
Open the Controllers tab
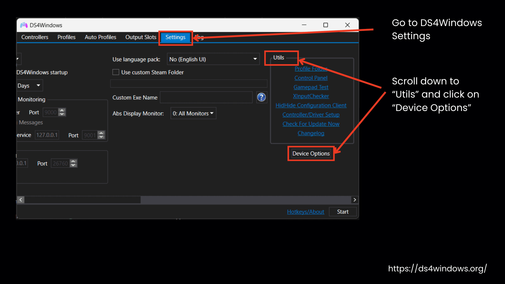click(x=35, y=37)
